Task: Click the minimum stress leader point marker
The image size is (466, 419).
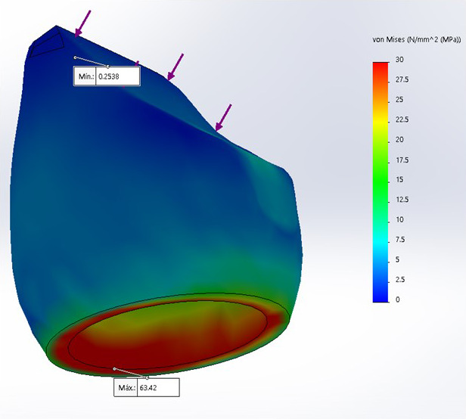Action: [75, 57]
